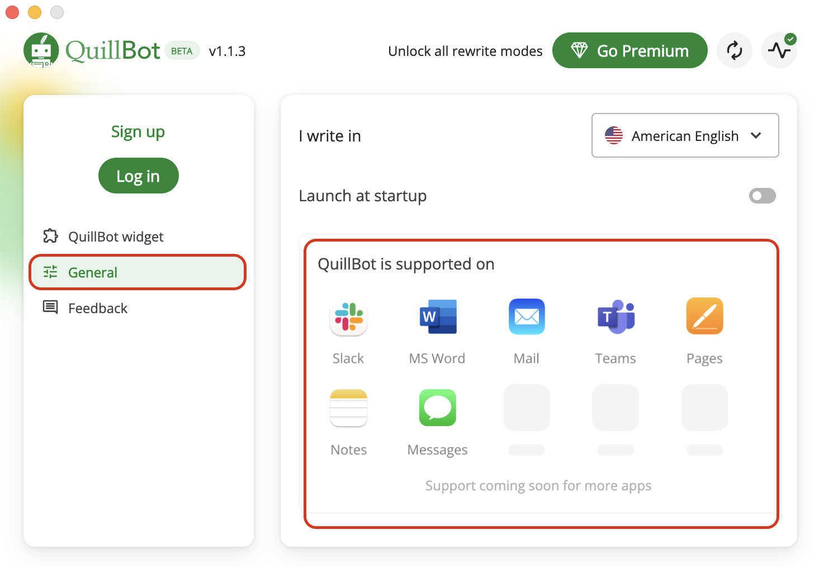Click the diamond icon in Go Premium
Screen dimensions: 814x567
[579, 50]
